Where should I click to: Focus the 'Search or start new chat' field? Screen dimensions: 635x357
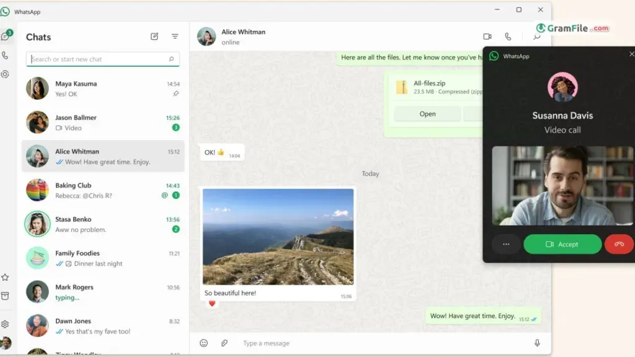(x=103, y=59)
